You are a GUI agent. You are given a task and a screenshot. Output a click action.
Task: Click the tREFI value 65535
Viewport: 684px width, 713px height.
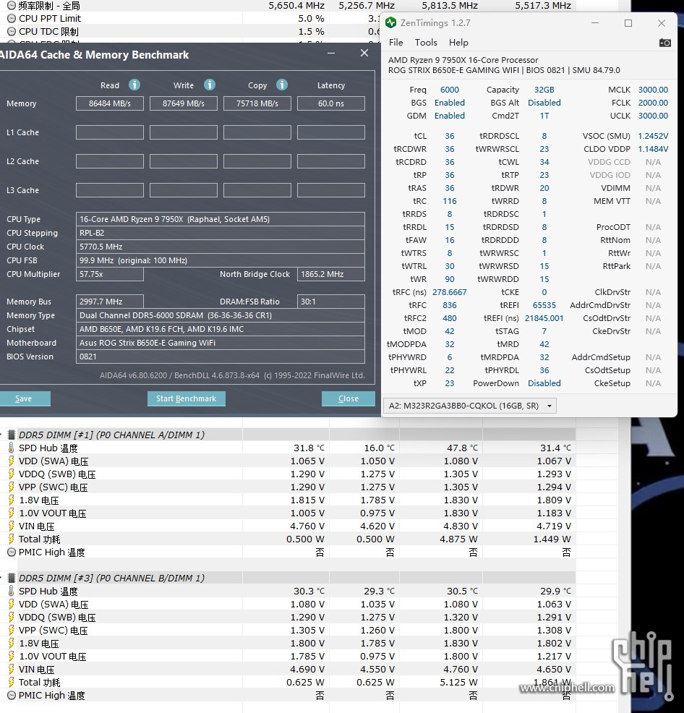(x=544, y=305)
